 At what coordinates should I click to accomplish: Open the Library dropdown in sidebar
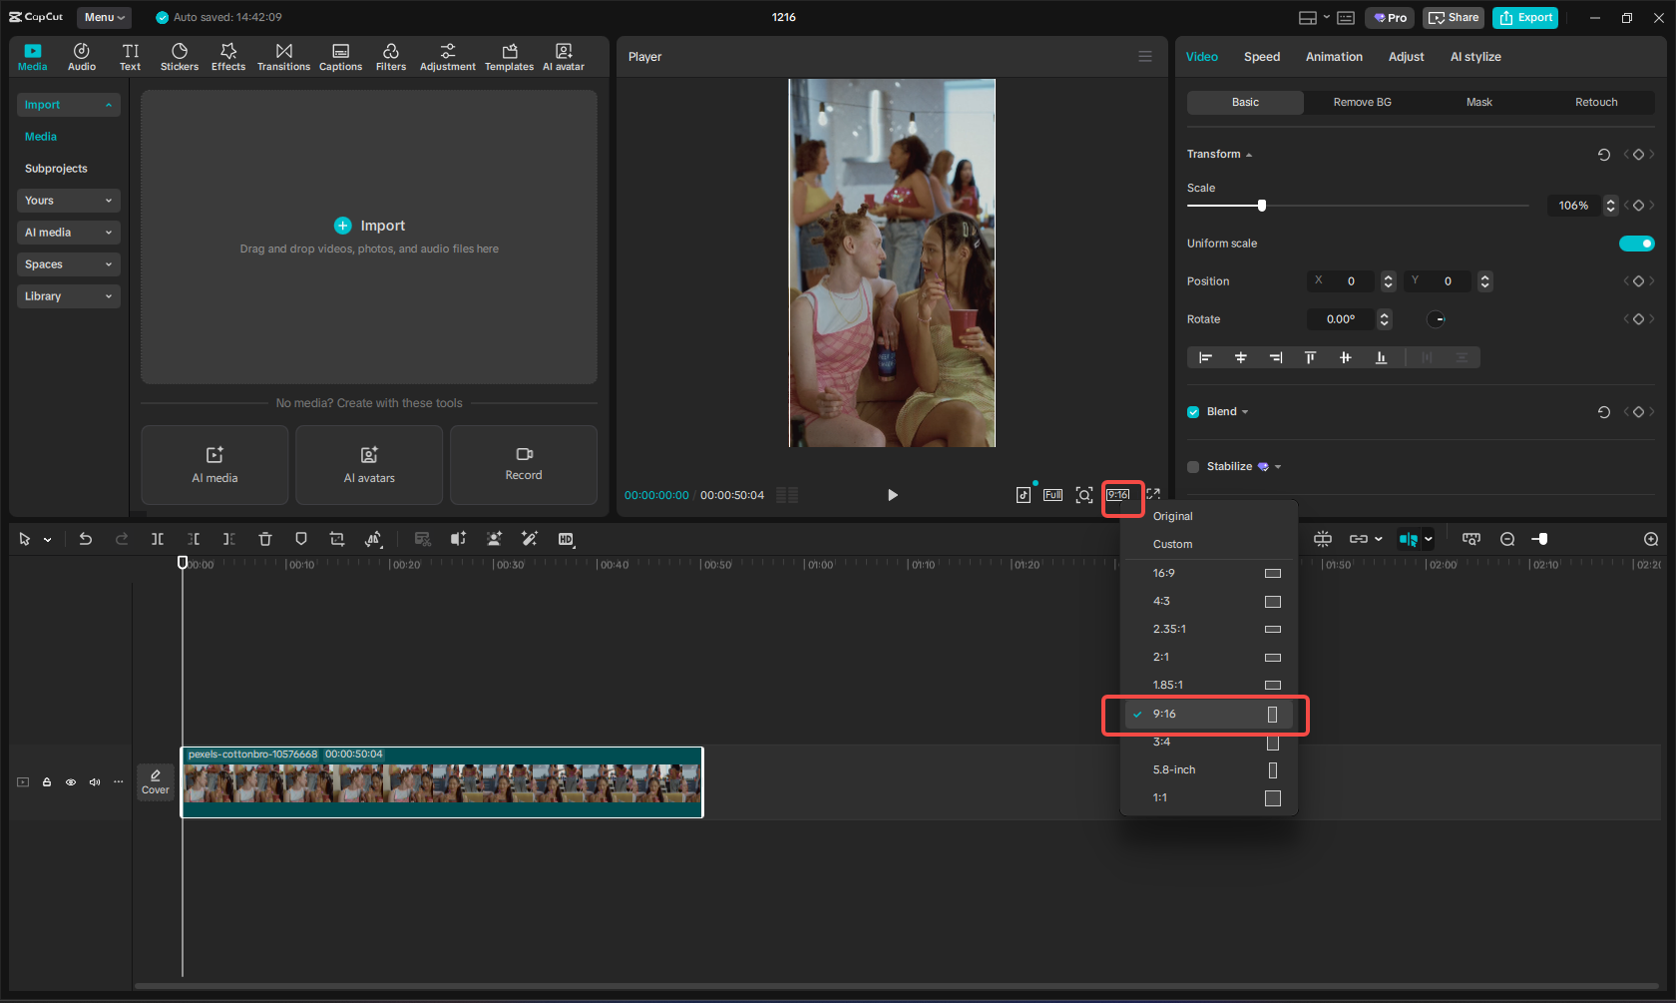68,295
